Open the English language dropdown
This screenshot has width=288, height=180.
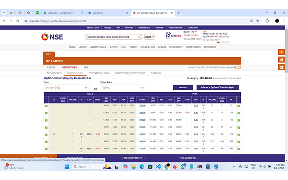(149, 37)
